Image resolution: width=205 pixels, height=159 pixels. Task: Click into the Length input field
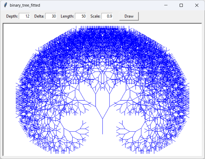coord(80,16)
